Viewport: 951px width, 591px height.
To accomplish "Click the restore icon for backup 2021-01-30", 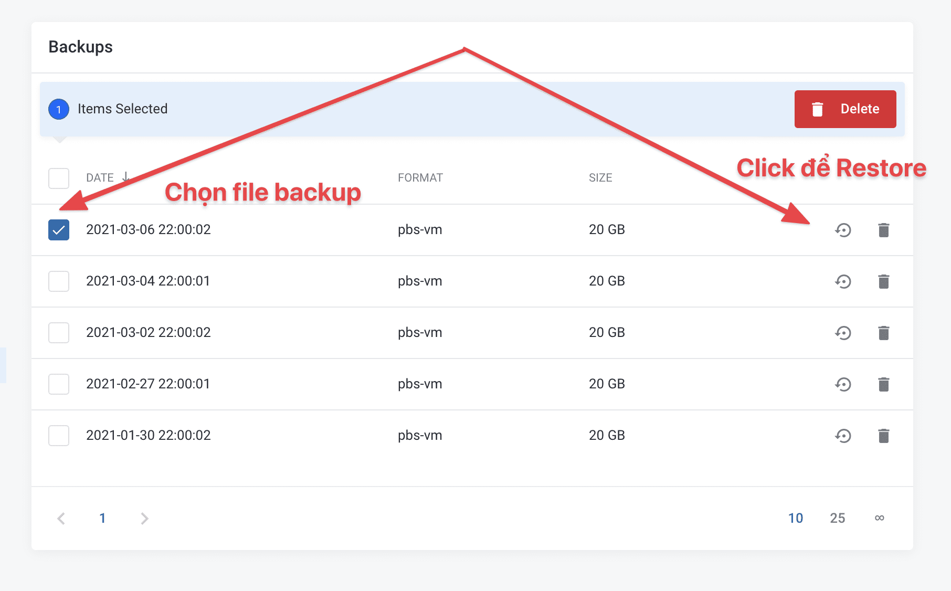I will 843,435.
